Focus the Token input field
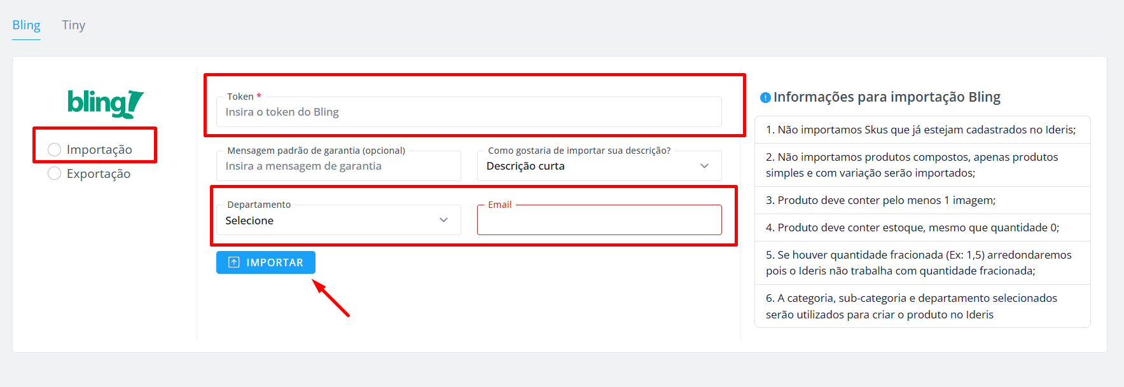 (469, 112)
